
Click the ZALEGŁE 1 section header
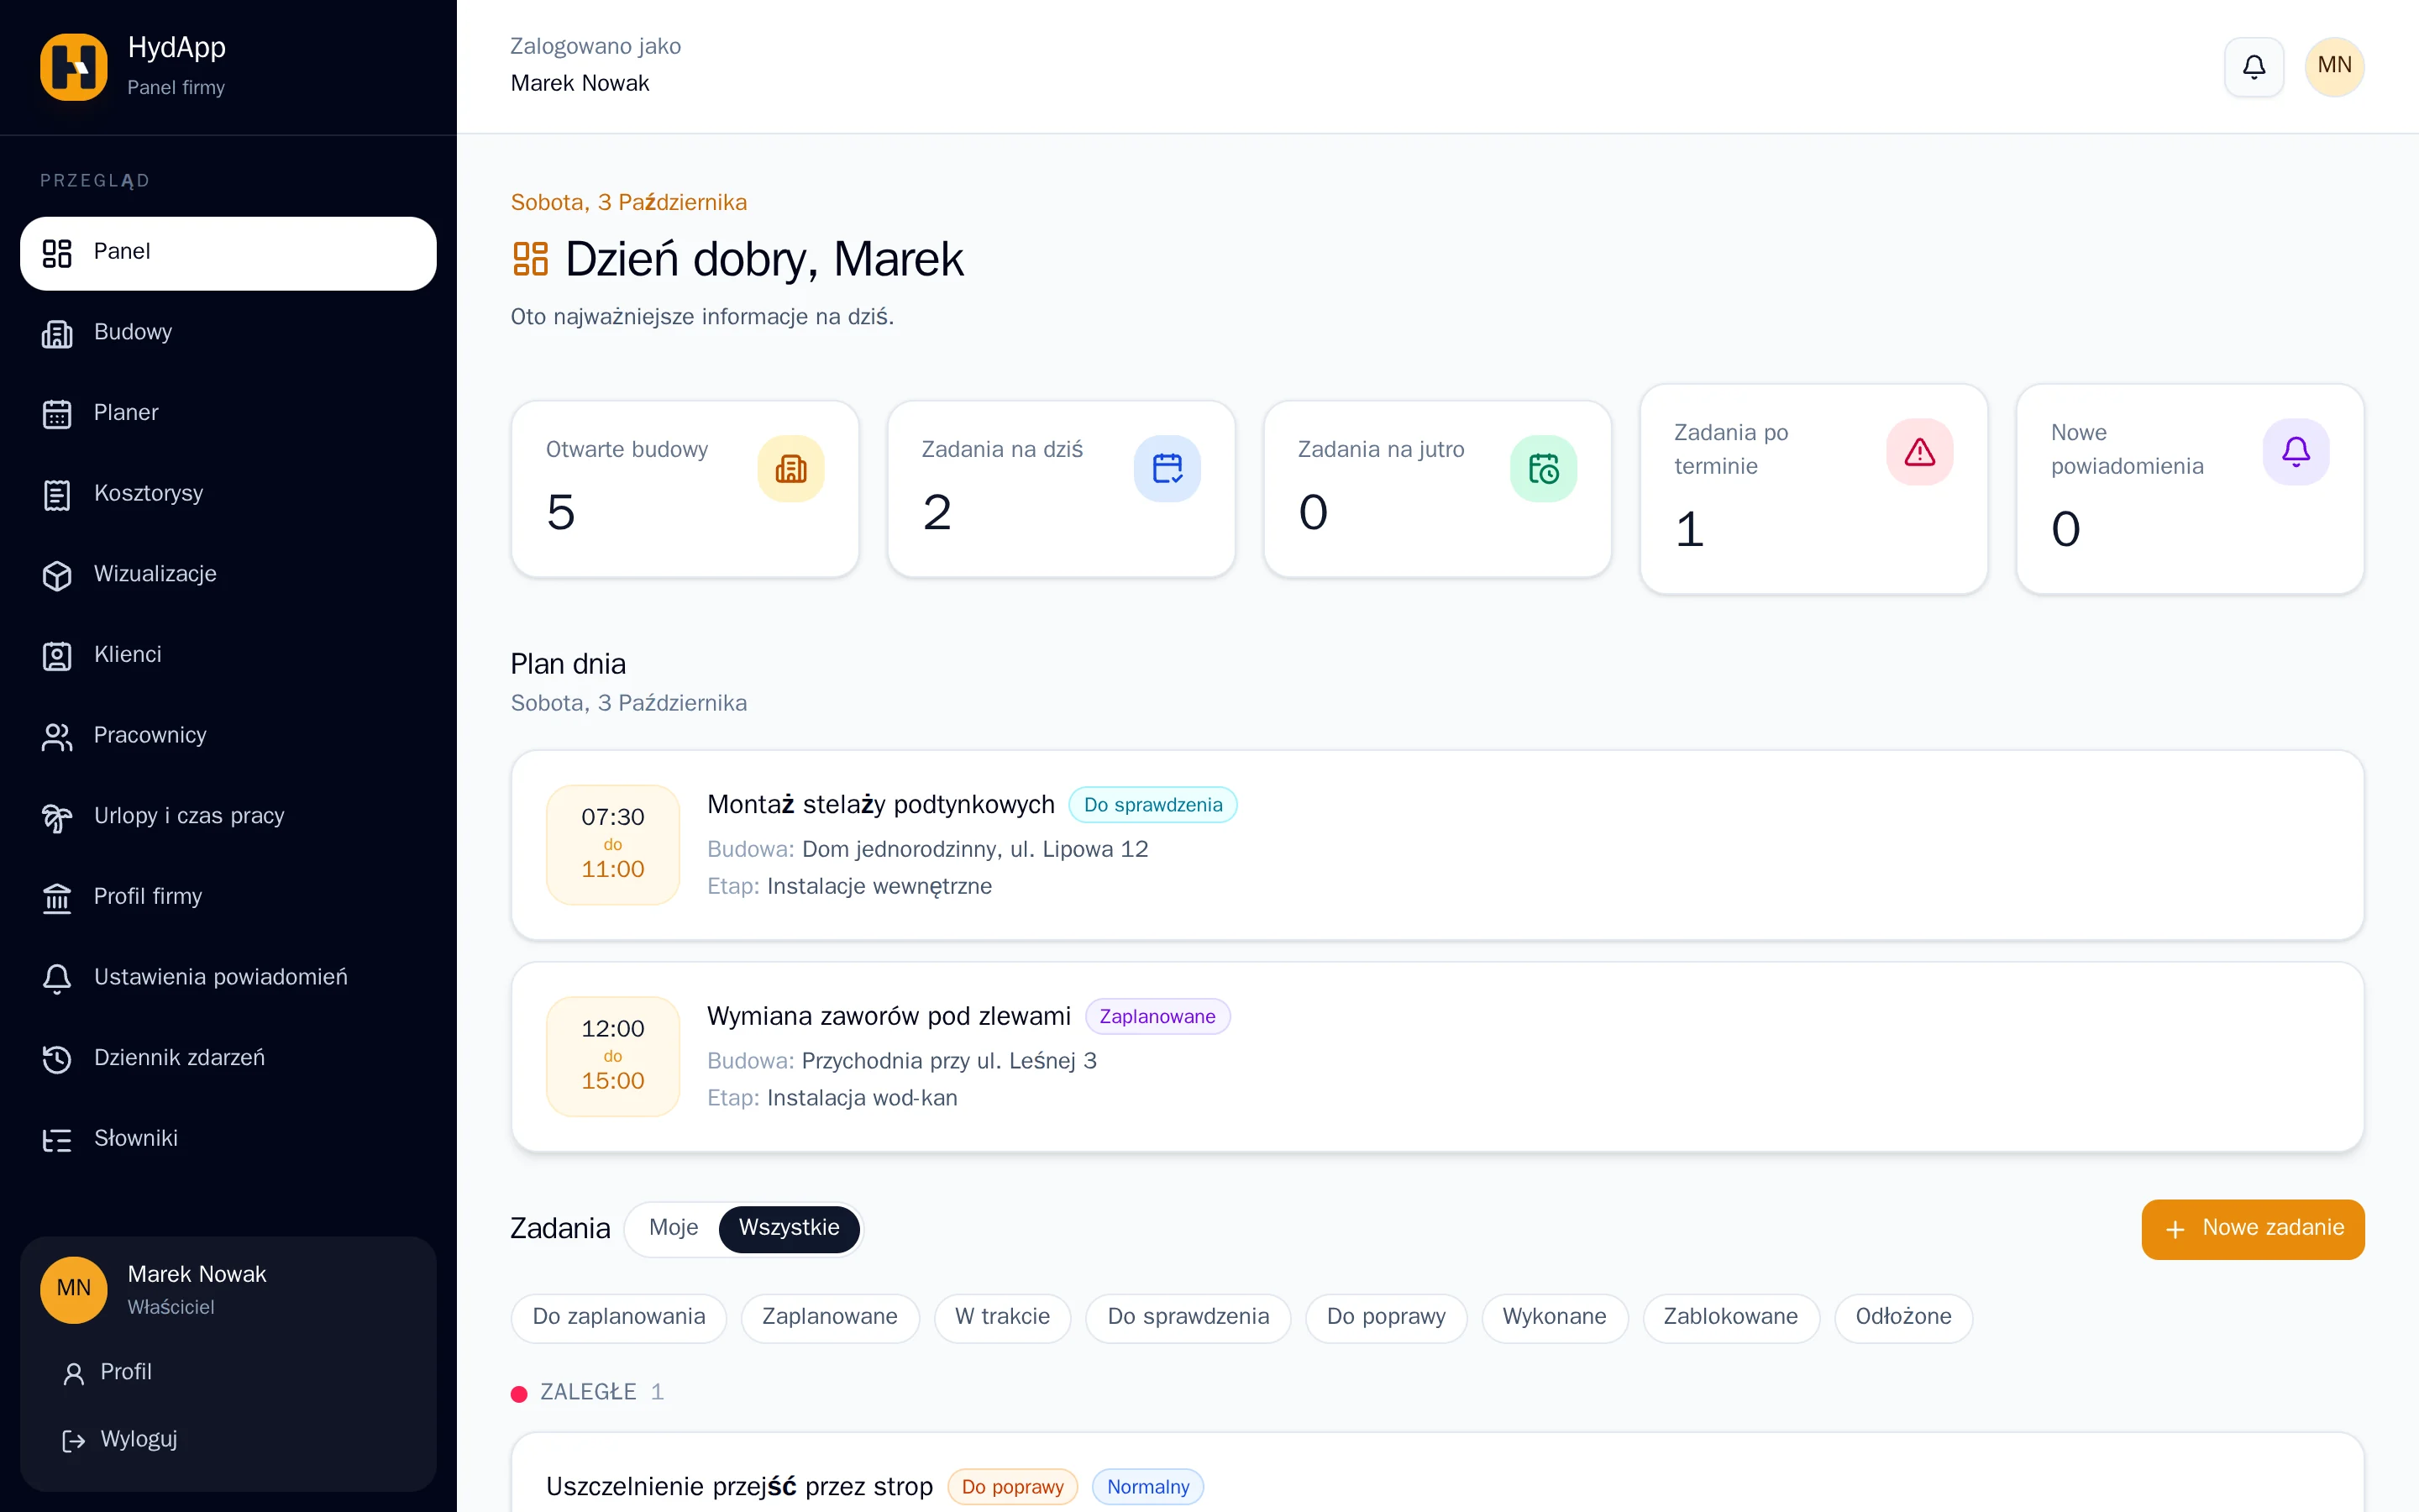[x=587, y=1392]
